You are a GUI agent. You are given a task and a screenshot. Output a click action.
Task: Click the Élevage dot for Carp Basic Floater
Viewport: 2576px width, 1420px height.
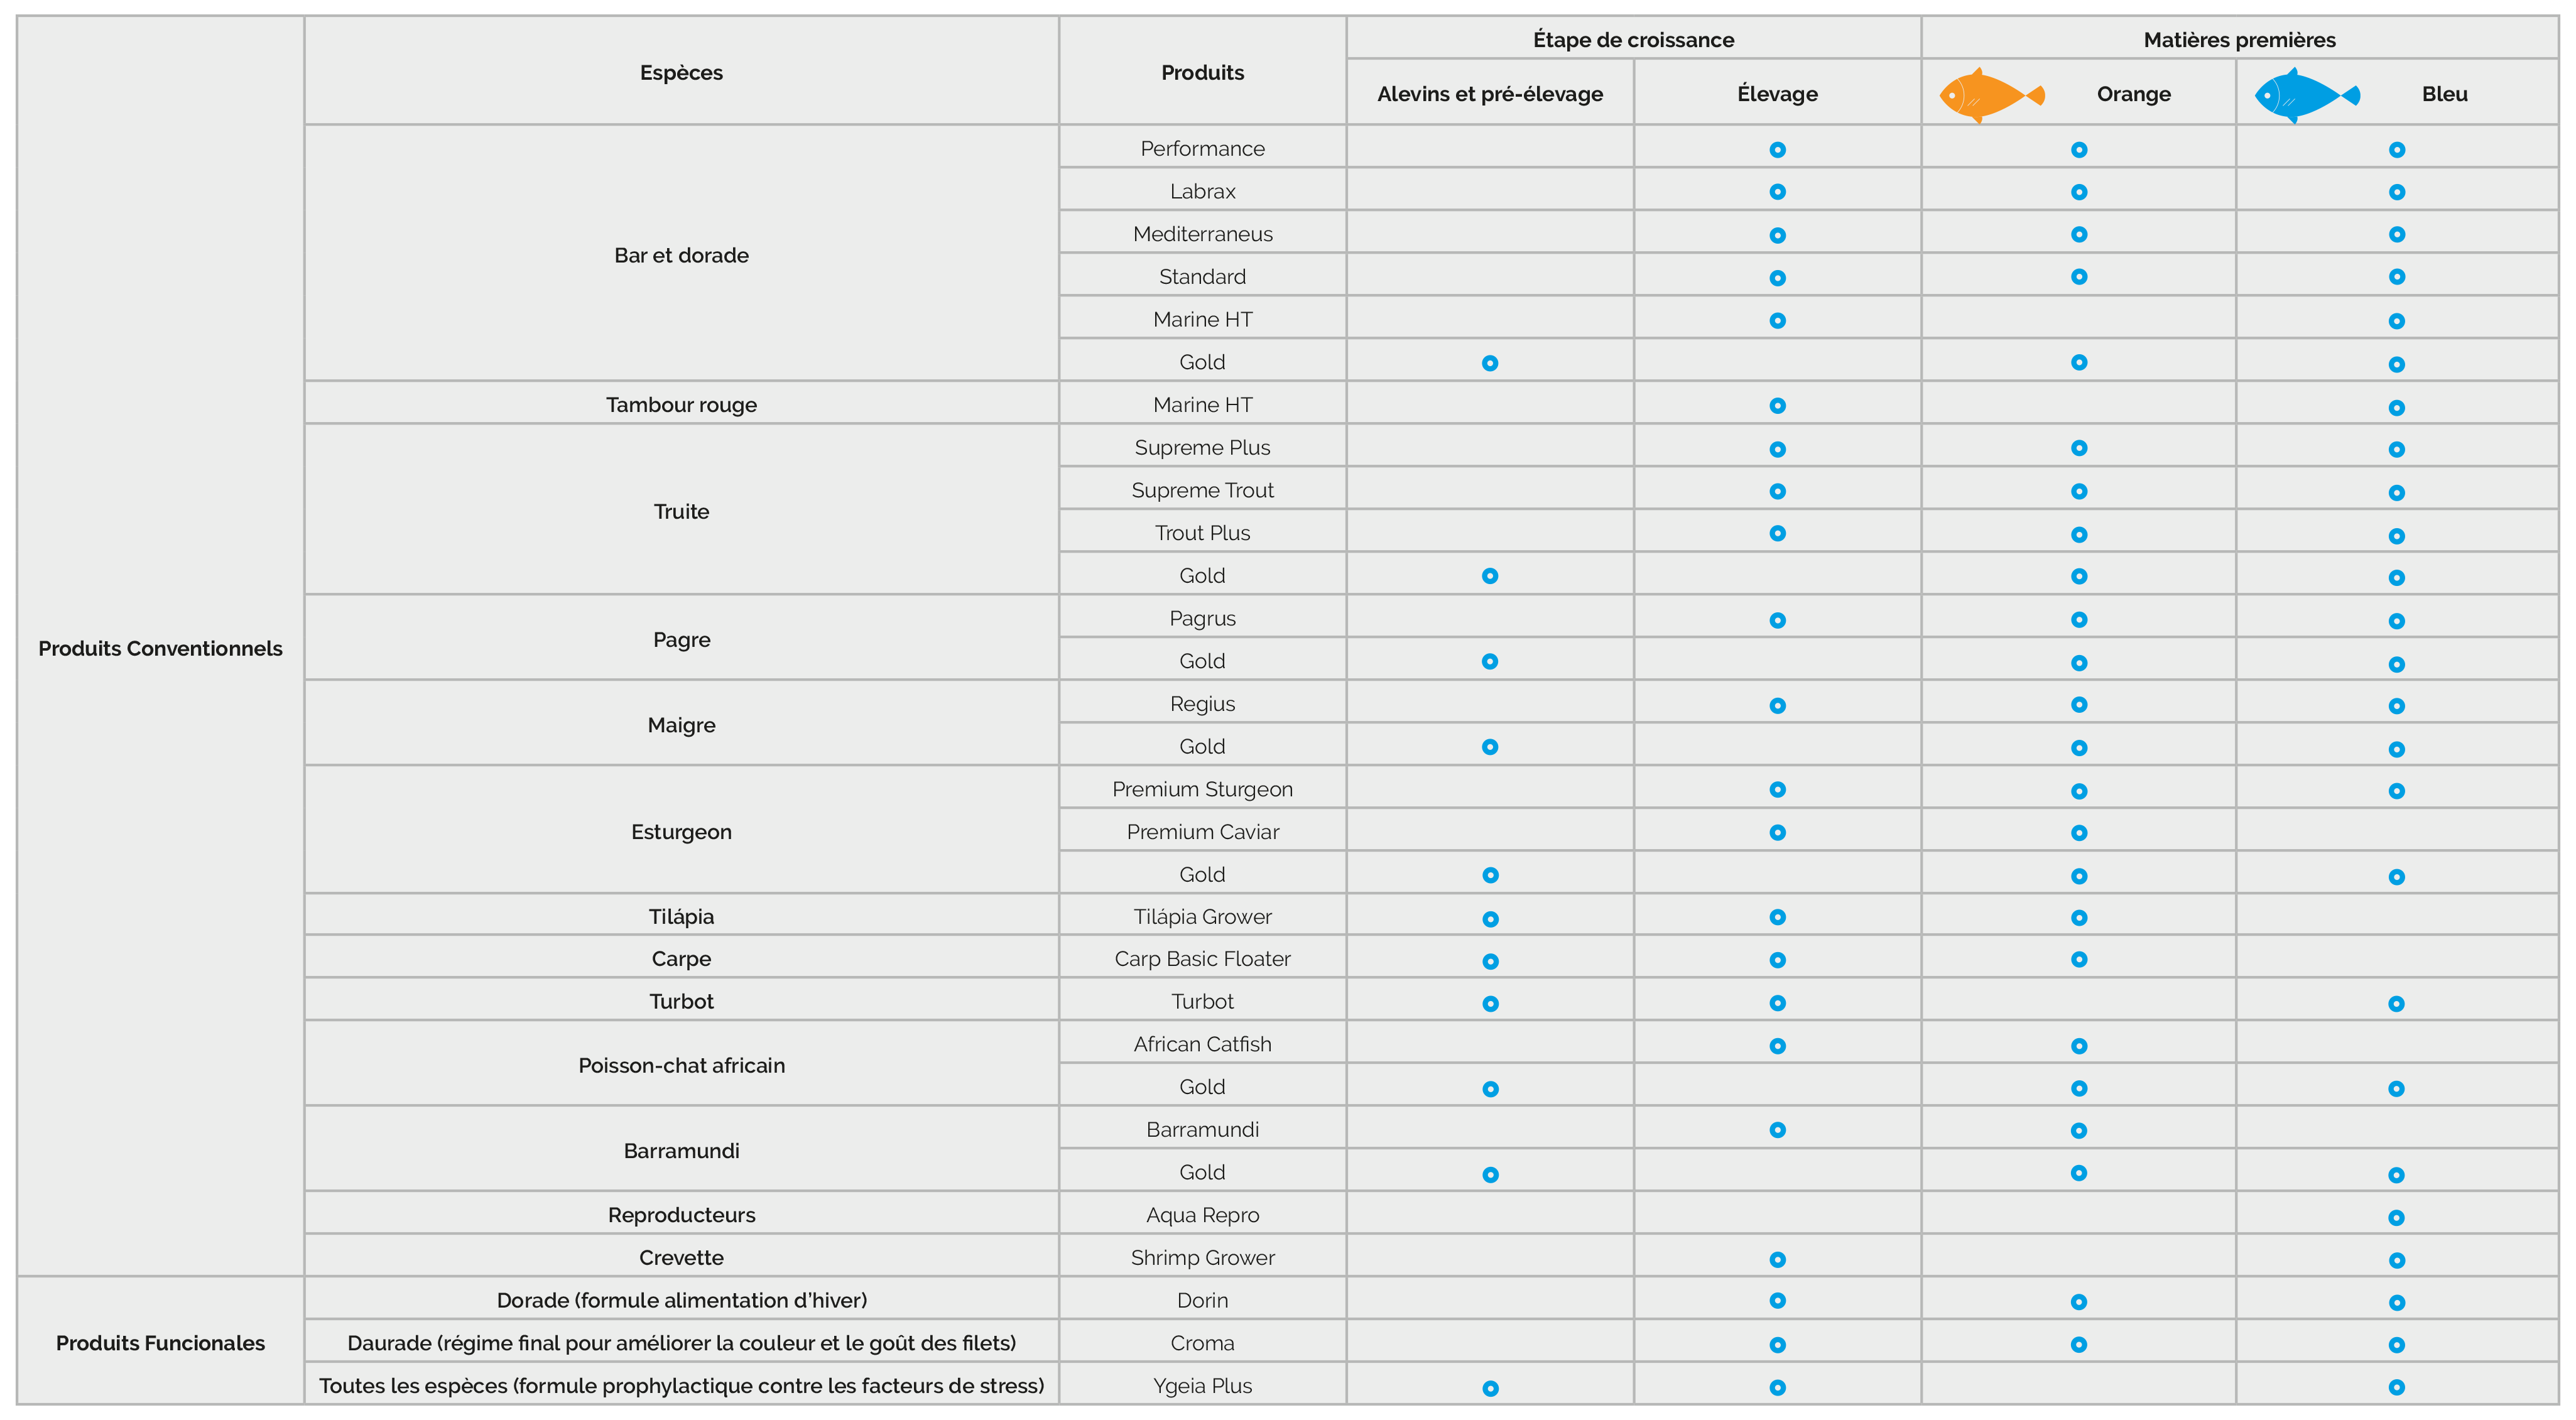(x=1777, y=960)
